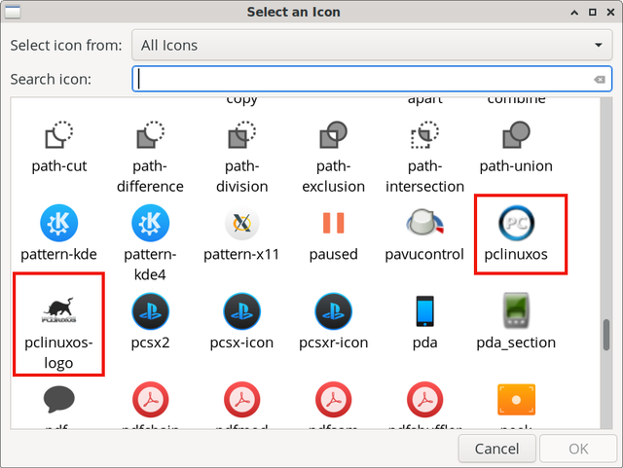The image size is (623, 468).
Task: Pick the path-union icon
Action: point(516,135)
